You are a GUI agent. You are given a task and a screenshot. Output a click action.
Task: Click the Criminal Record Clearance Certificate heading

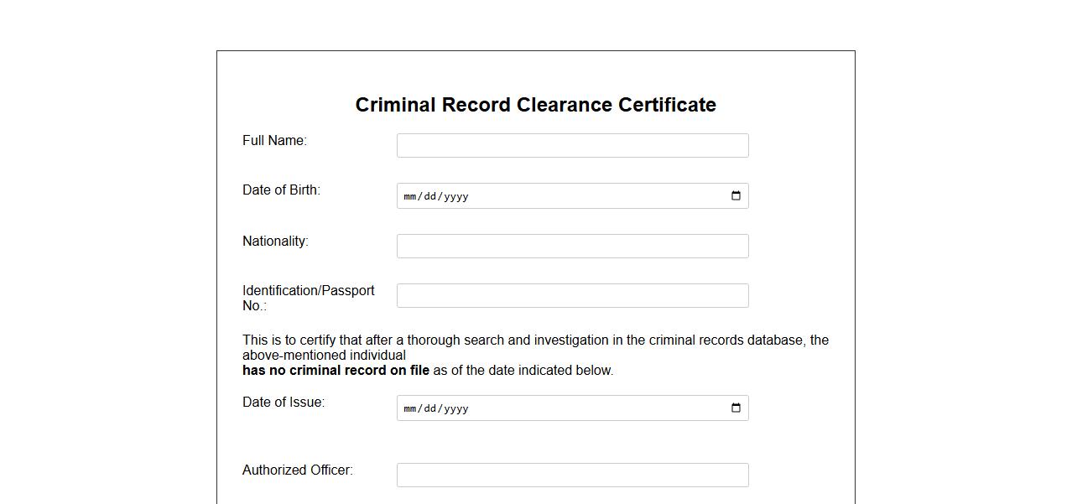(x=535, y=105)
